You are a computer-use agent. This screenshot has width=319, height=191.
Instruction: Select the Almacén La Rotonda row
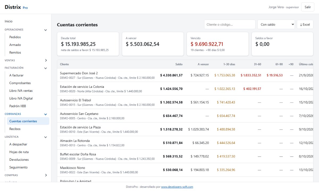[x=185, y=143]
